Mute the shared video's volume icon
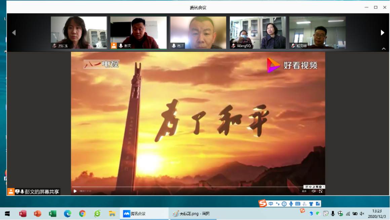This screenshot has width=390, height=220. tap(313, 191)
